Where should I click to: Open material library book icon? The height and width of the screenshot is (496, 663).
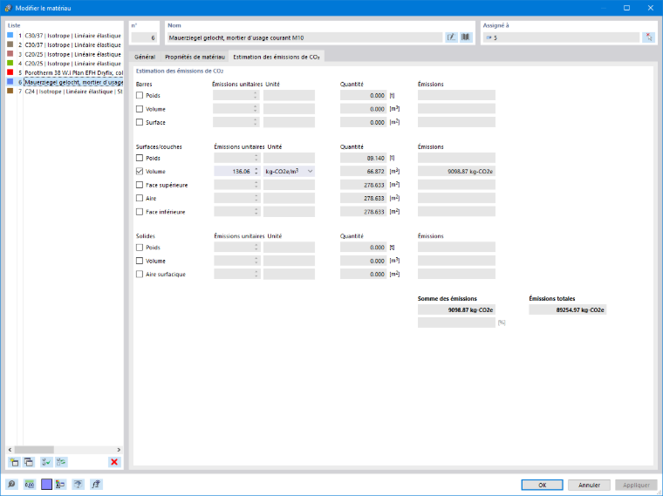pos(466,37)
